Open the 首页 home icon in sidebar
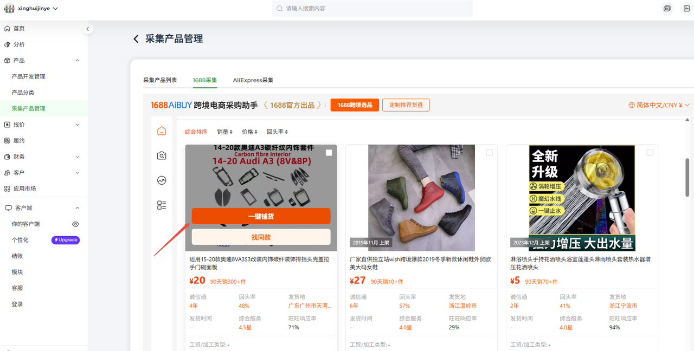This screenshot has width=694, height=351. [7, 28]
